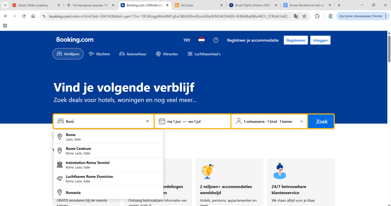Reload the page
The height and width of the screenshot is (206, 391).
pos(24,16)
